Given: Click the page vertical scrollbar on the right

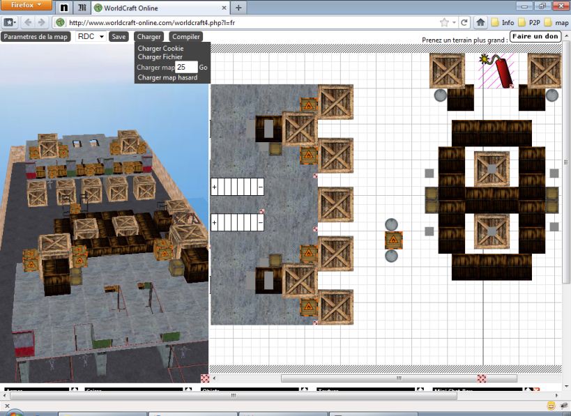Looking at the screenshot, I should (x=565, y=162).
